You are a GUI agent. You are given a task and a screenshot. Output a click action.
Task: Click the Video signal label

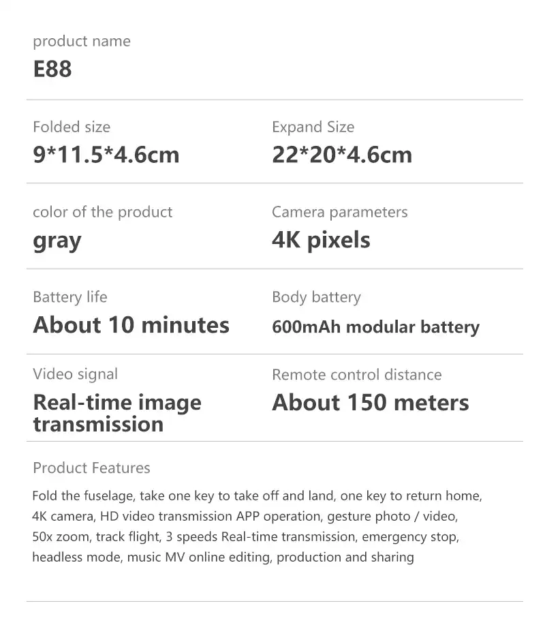pyautogui.click(x=75, y=374)
